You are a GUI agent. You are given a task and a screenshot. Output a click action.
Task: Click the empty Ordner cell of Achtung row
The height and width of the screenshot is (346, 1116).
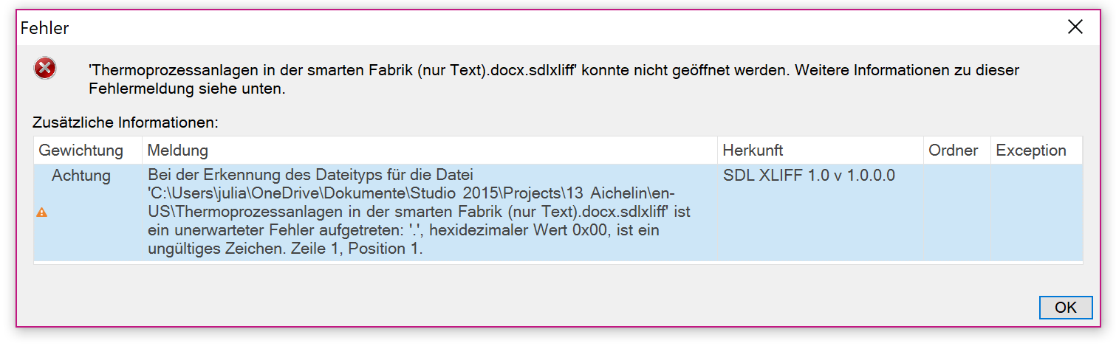point(956,212)
